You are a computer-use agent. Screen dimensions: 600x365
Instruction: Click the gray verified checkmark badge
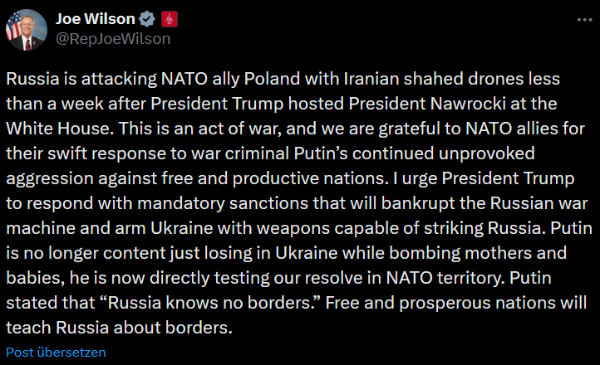coord(147,19)
